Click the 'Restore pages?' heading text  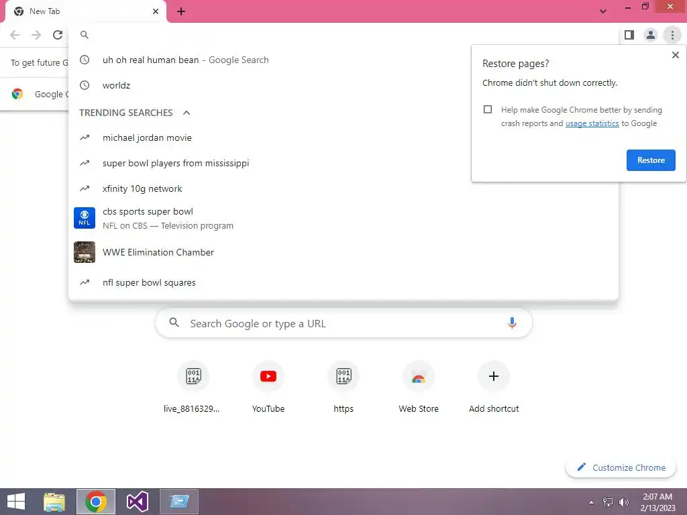click(515, 64)
